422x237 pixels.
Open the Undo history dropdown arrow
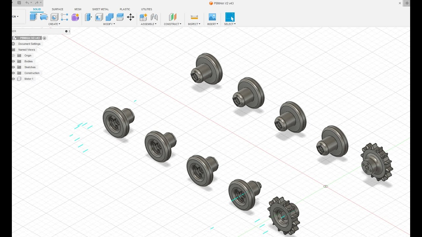point(32,3)
